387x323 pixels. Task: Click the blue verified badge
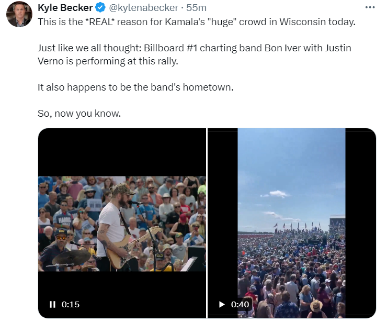100,8
